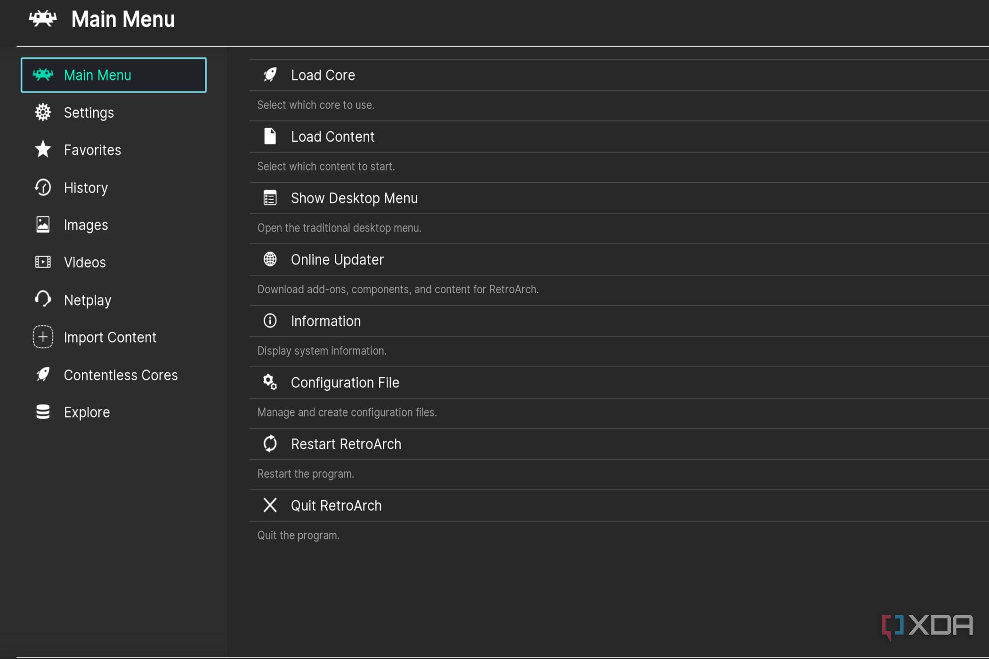Select Restart RetroArch
This screenshot has width=989, height=659.
coord(619,444)
